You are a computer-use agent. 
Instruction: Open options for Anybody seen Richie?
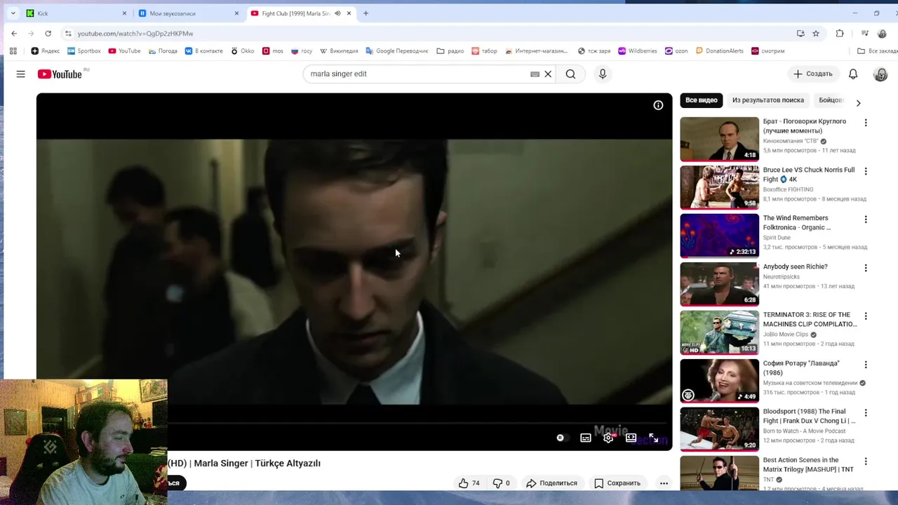pos(866,268)
